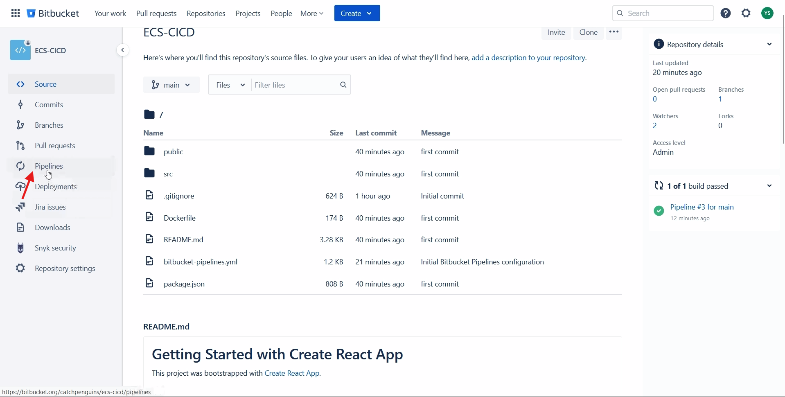Click the Filter files input field
785x397 pixels.
295,85
